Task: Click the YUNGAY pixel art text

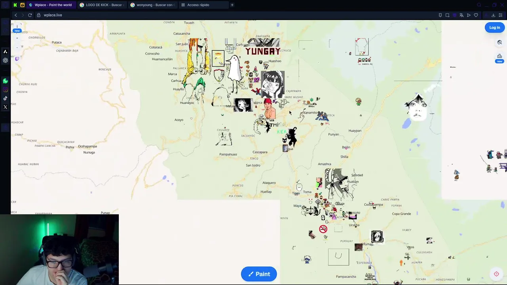Action: pyautogui.click(x=262, y=51)
